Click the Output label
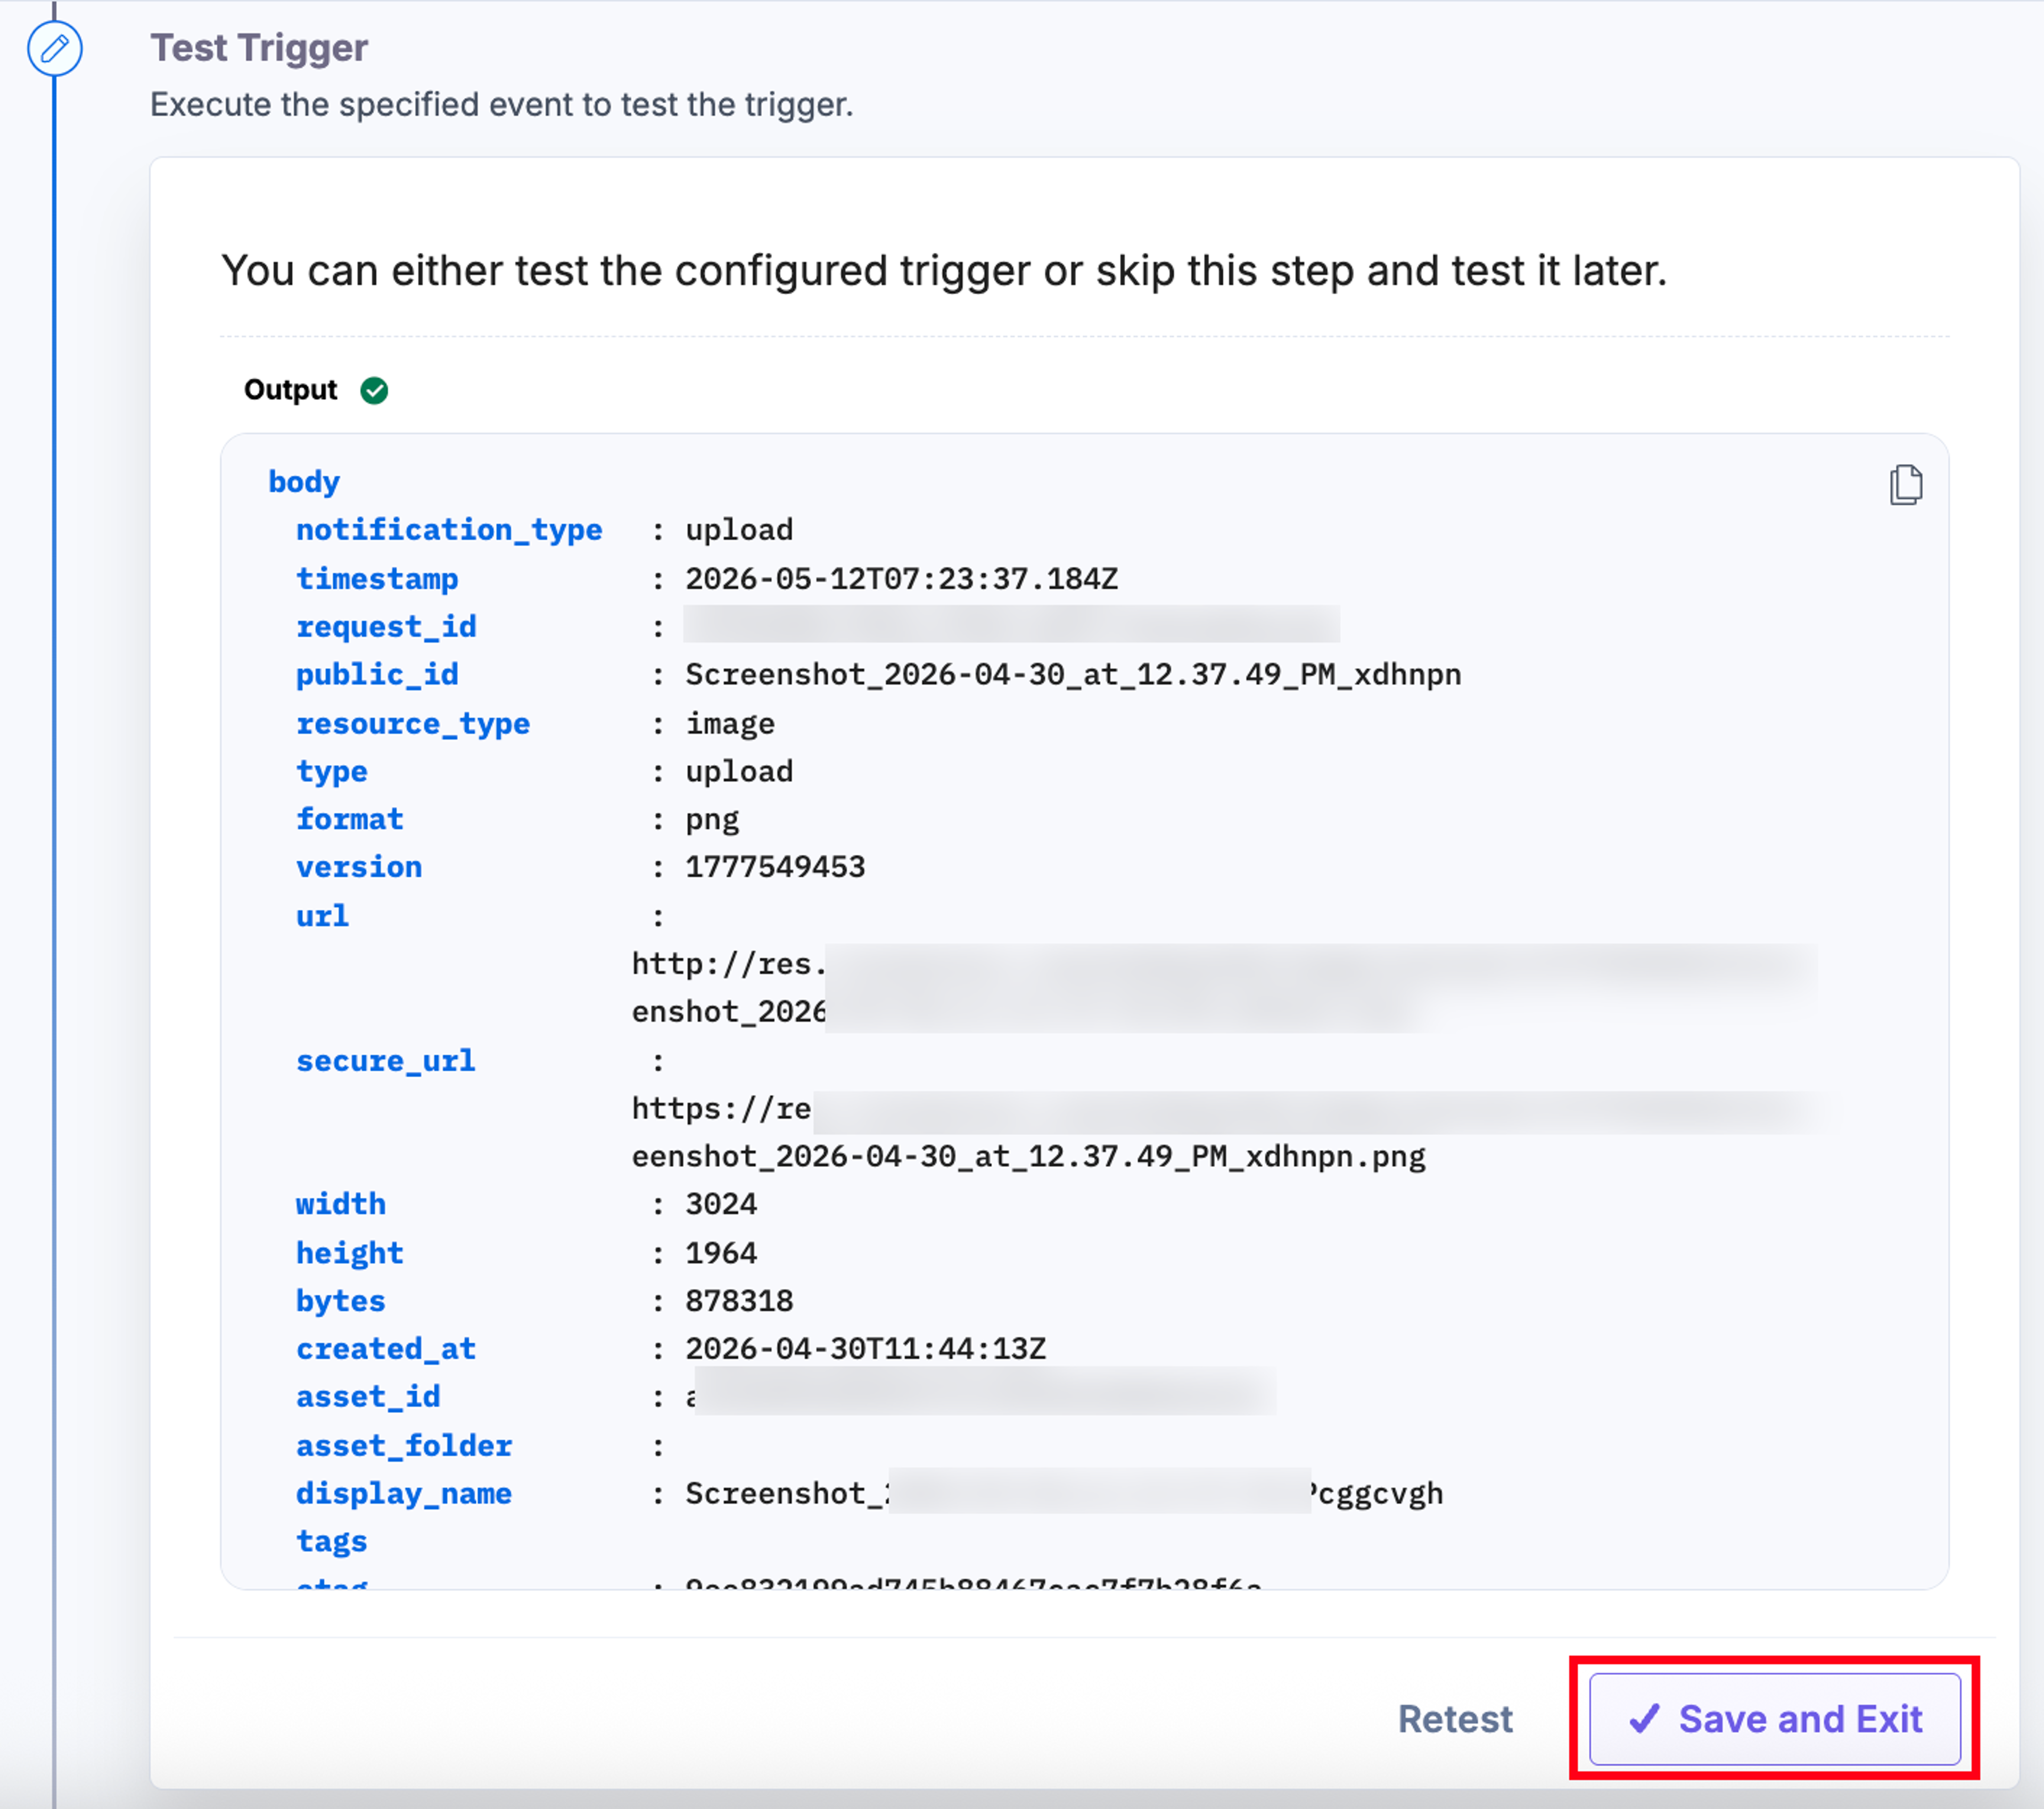Image resolution: width=2044 pixels, height=1809 pixels. pyautogui.click(x=290, y=390)
